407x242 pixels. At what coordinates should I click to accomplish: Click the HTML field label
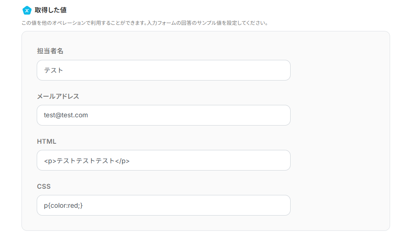(47, 141)
